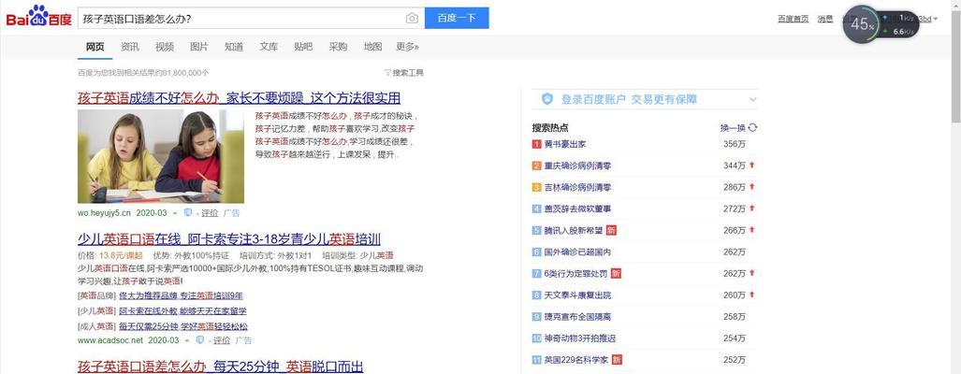This screenshot has width=961, height=374.
Task: Open hot search 黄书豪出家
Action: (565, 145)
